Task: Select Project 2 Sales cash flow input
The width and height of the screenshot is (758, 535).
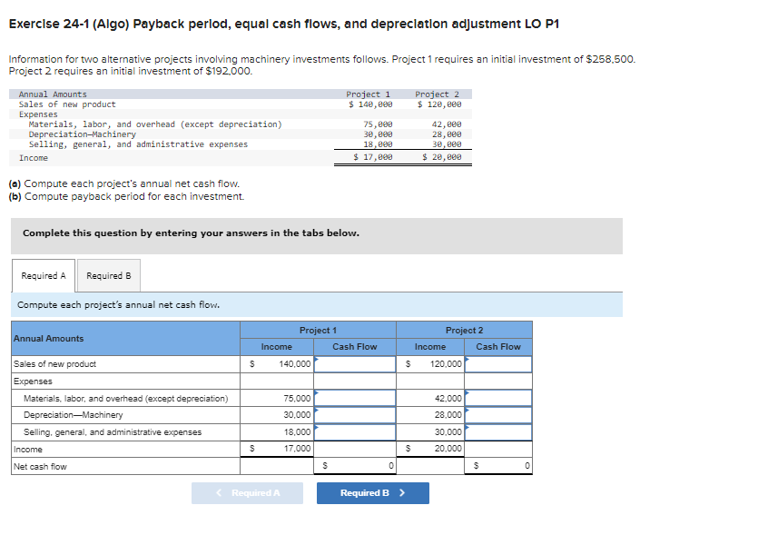Action: click(499, 363)
